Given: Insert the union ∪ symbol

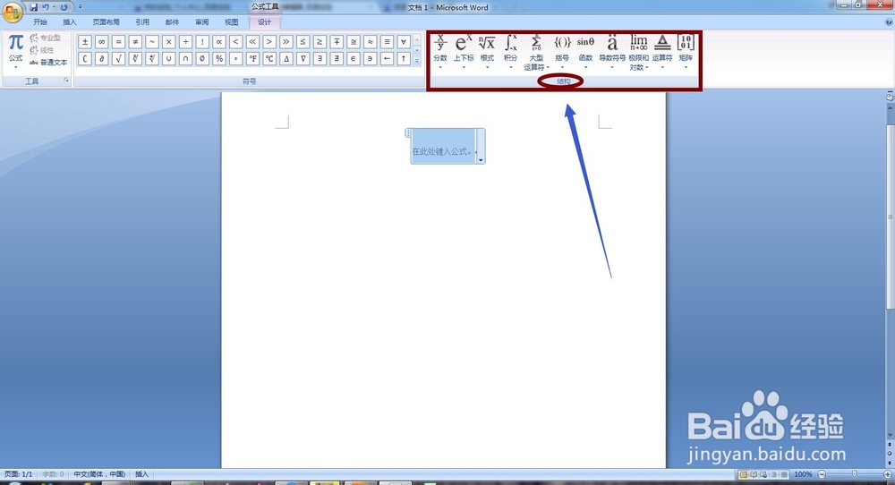Looking at the screenshot, I should point(169,58).
